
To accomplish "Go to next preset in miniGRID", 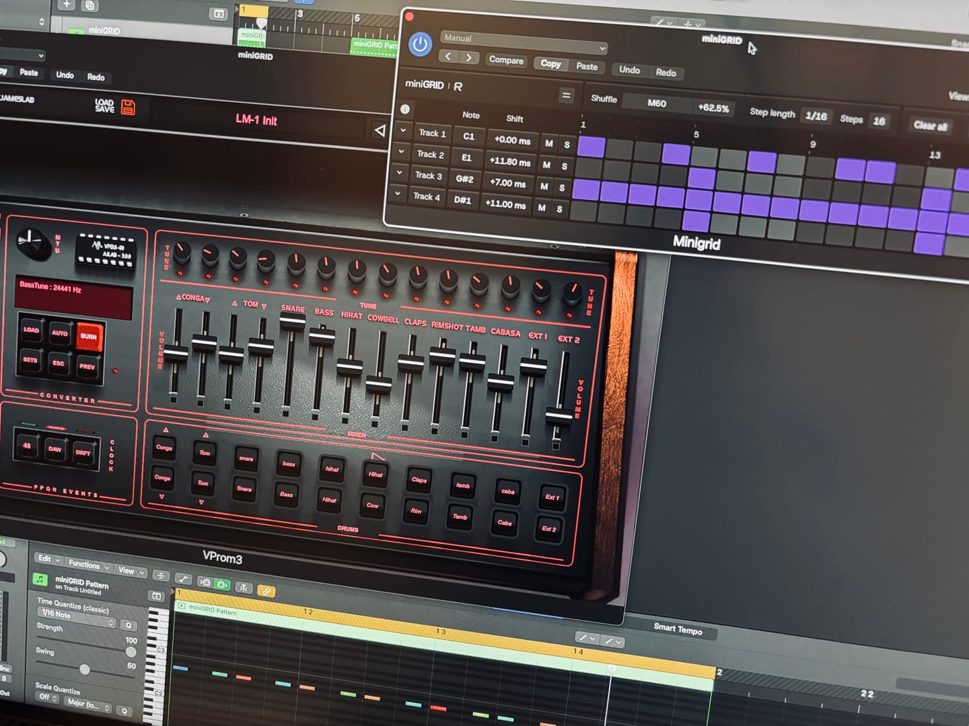I will 469,58.
